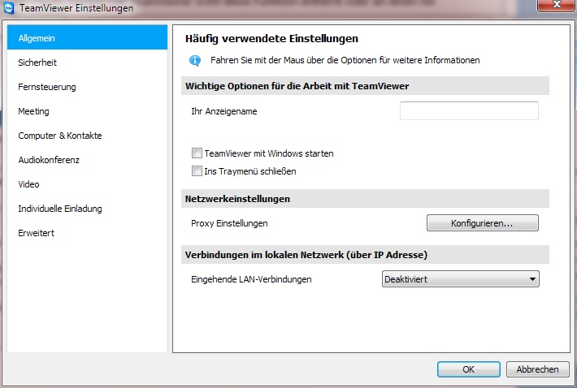Switch to Erweitert settings
Screen dimensions: 577x388
(87, 233)
